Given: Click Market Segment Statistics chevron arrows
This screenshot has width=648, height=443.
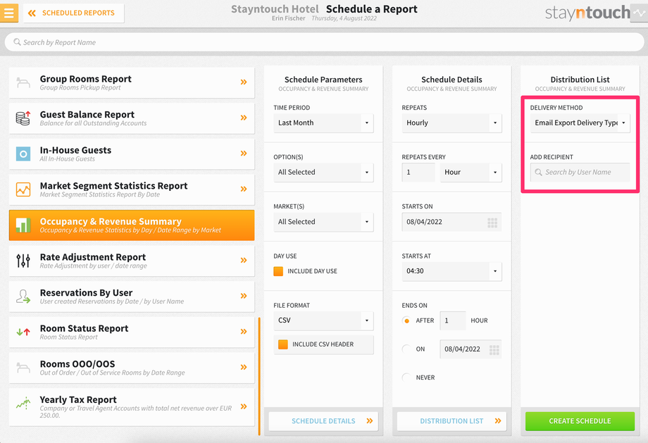Looking at the screenshot, I should pos(244,189).
